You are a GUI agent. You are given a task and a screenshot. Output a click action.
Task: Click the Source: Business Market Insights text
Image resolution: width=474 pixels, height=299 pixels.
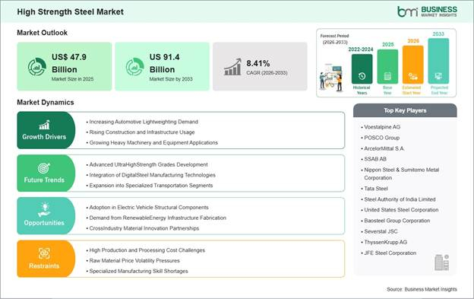422,289
